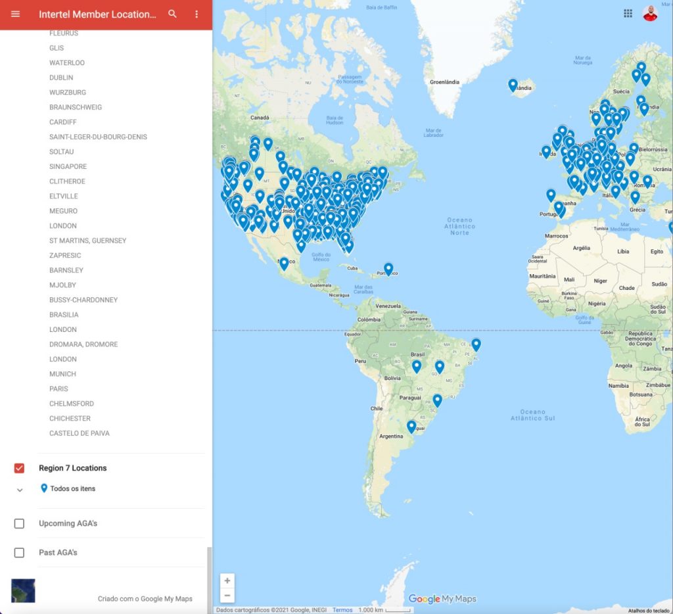Select the map pin in Iceland
Screen dimensions: 673x614
pos(513,85)
